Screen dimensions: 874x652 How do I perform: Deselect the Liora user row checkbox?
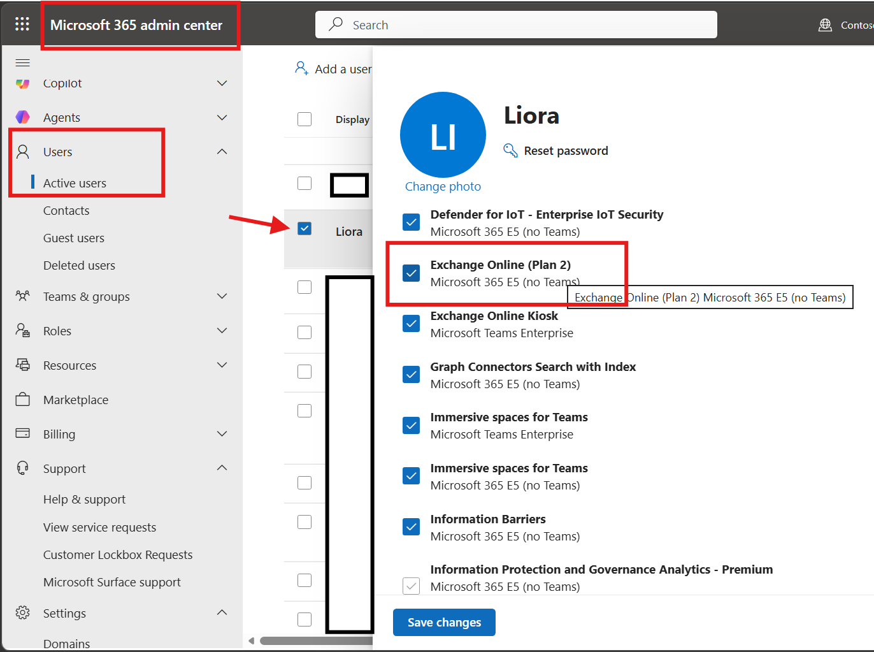click(x=304, y=228)
